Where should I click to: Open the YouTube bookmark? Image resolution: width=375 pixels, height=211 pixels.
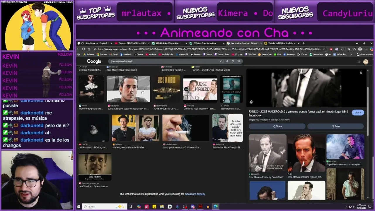[x=151, y=55]
